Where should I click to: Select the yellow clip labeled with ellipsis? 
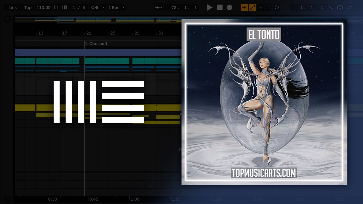click(x=25, y=108)
